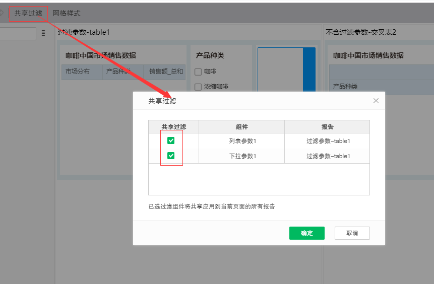Select the 下拉参数1 component cell
The height and width of the screenshot is (284, 434).
(242, 156)
